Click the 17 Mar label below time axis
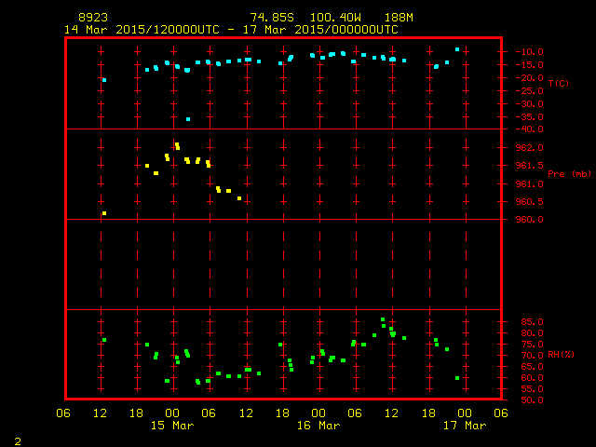Screen dimensions: 596x447 coord(463,426)
